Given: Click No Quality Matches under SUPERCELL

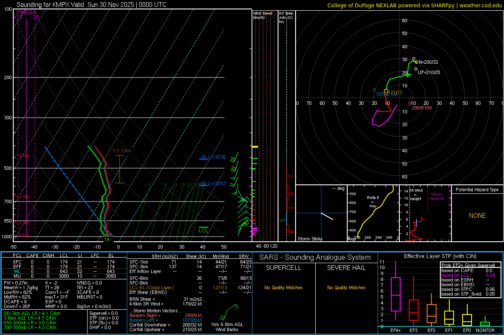Looking at the screenshot, I should pyautogui.click(x=284, y=288).
